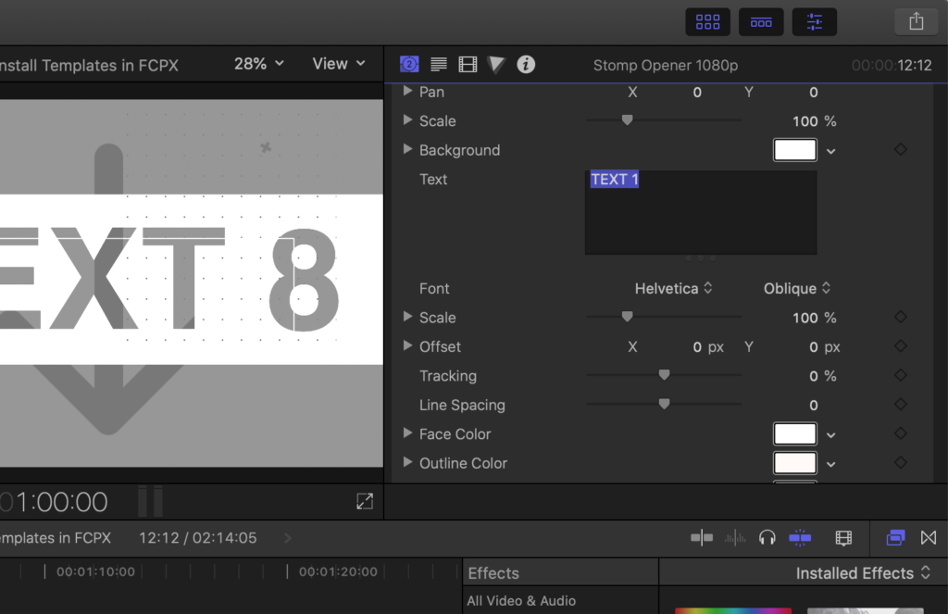Open the Font family Helvetica dropdown
The width and height of the screenshot is (948, 614).
tap(673, 289)
